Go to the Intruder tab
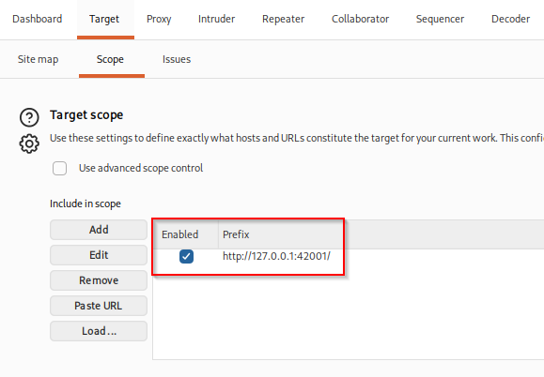This screenshot has width=544, height=377. tap(216, 19)
